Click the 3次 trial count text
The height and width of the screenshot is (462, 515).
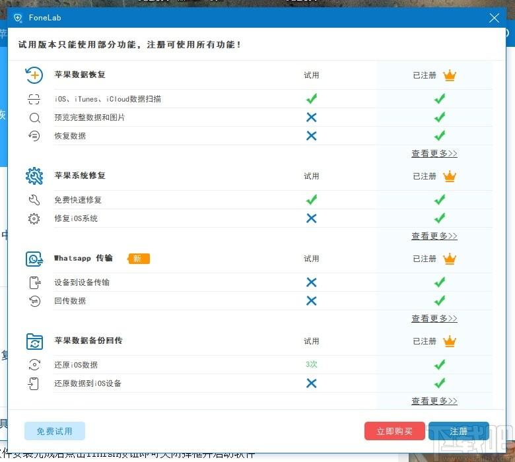(312, 364)
